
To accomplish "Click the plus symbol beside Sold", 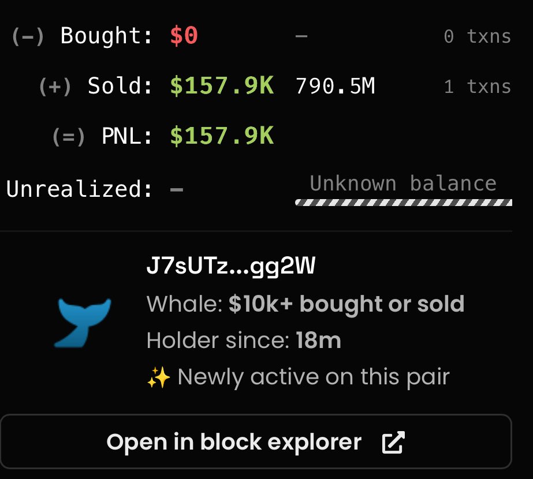I will pyautogui.click(x=55, y=87).
